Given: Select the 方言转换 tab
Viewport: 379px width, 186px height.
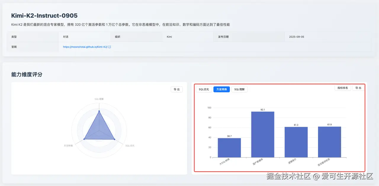Looking at the screenshot, I should click(221, 89).
